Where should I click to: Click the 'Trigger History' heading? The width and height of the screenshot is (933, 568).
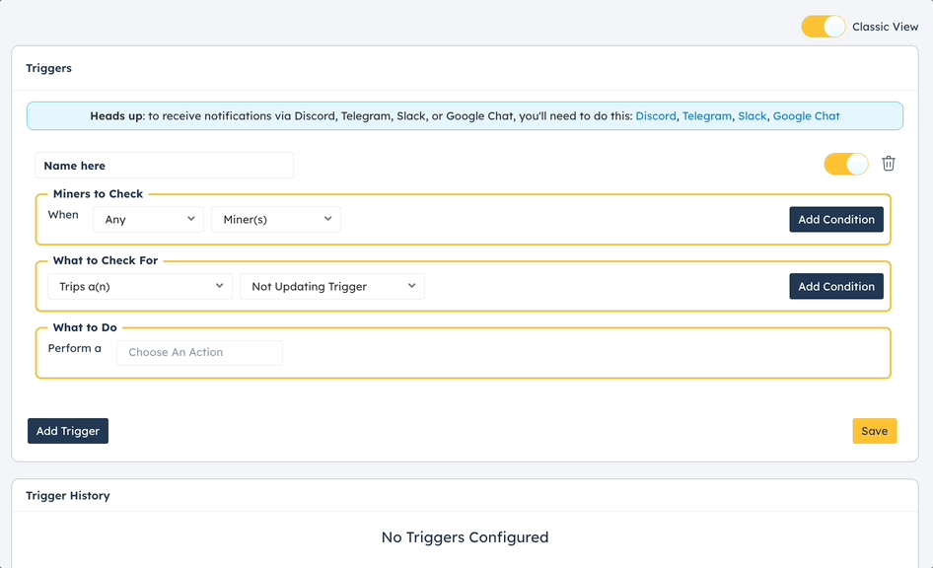(x=68, y=495)
